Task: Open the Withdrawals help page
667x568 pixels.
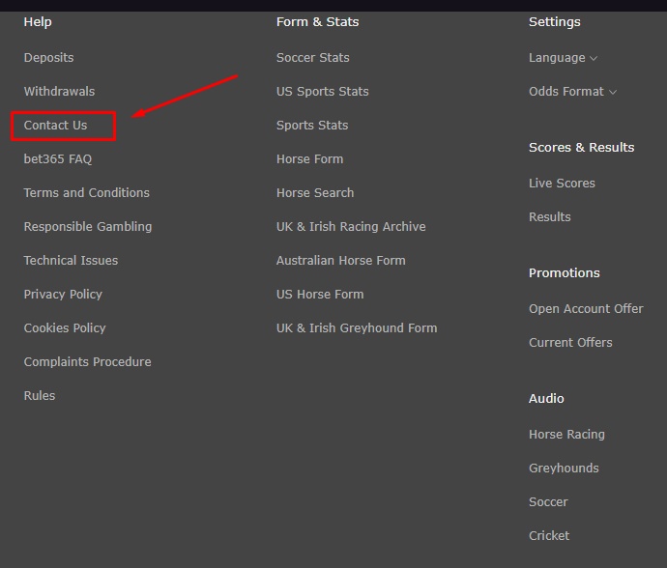Action: pos(59,92)
